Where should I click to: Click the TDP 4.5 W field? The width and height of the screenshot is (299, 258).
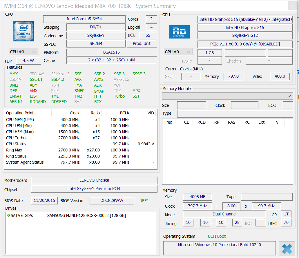[x=28, y=61]
